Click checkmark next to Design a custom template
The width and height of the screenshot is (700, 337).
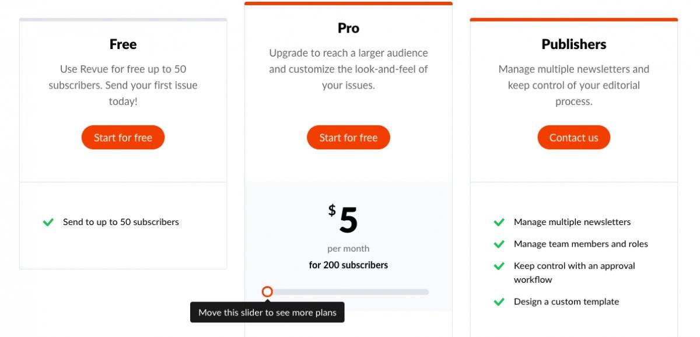(x=499, y=302)
